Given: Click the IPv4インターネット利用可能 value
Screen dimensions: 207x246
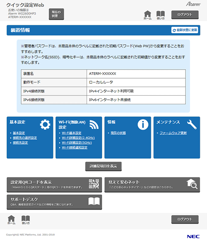Looking at the screenshot, I should coord(136,91).
